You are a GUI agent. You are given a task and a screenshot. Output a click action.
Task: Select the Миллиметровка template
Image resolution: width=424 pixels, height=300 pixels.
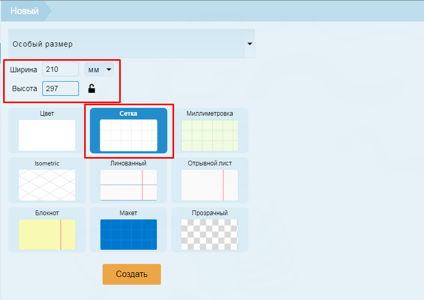tap(210, 131)
